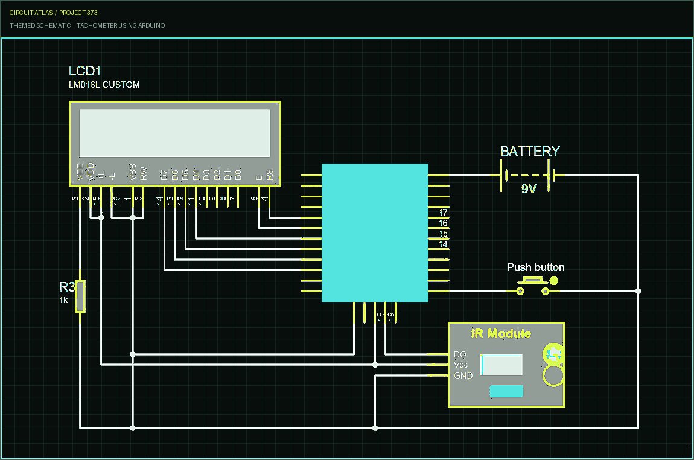This screenshot has width=694, height=460.
Task: Click the yellow LED circles on IR Module
Action: coord(553,365)
